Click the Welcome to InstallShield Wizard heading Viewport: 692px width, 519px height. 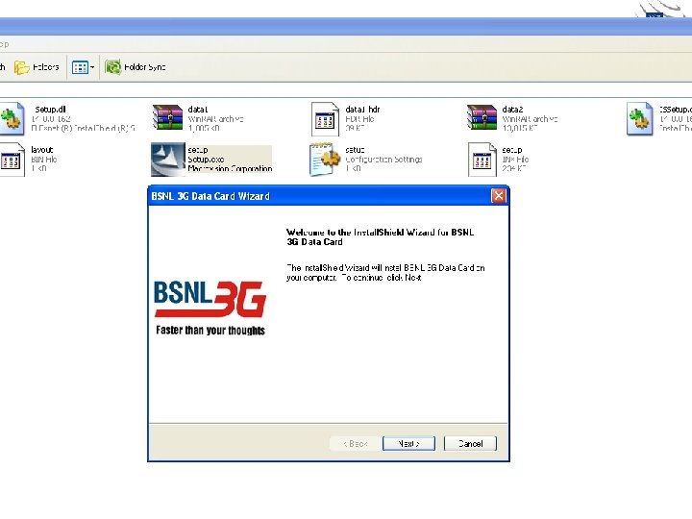[380, 237]
